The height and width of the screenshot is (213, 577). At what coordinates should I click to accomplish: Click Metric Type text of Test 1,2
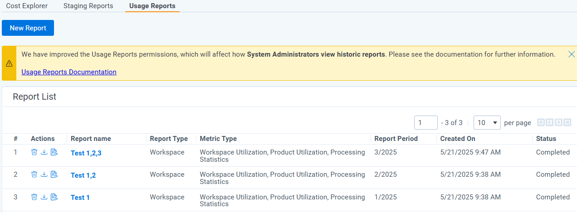tap(283, 178)
